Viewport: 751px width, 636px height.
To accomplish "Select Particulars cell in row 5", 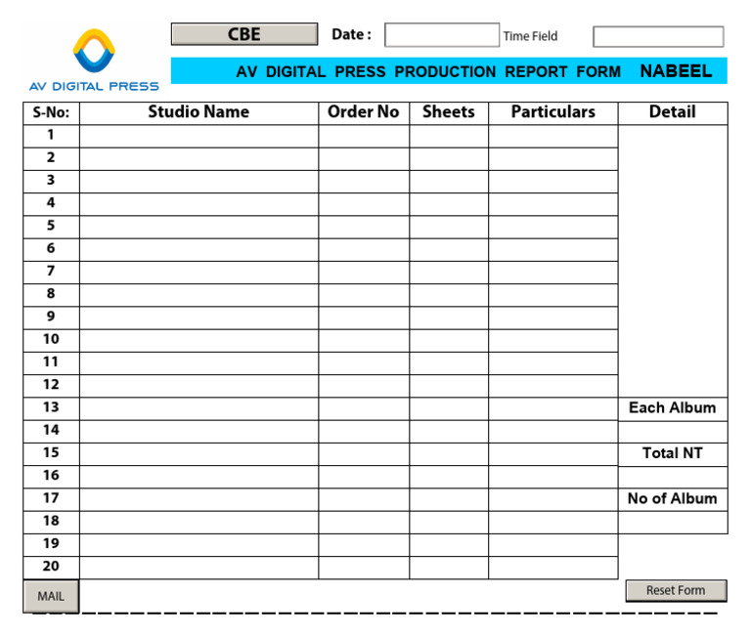I will [x=553, y=228].
